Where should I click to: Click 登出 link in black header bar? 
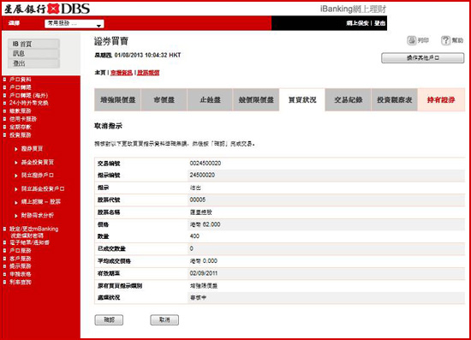click(x=379, y=23)
